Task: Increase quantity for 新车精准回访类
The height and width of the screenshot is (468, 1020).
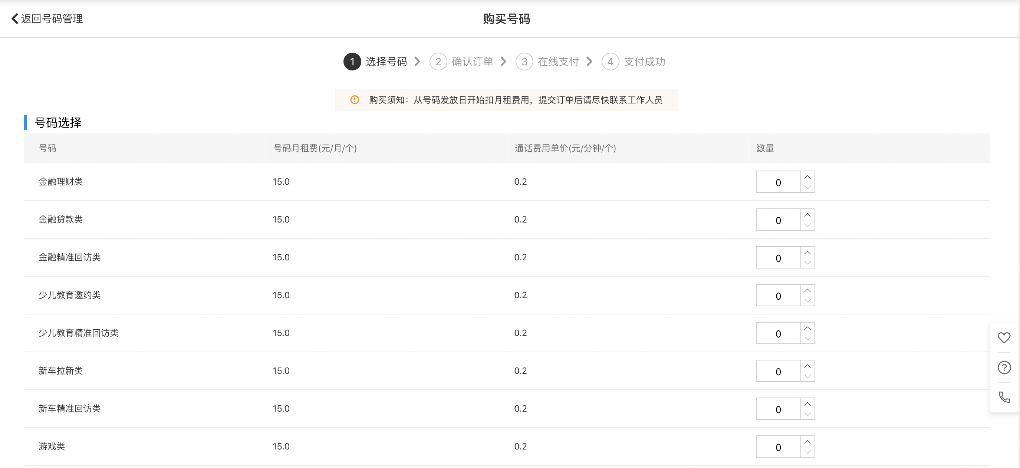Action: pos(807,404)
